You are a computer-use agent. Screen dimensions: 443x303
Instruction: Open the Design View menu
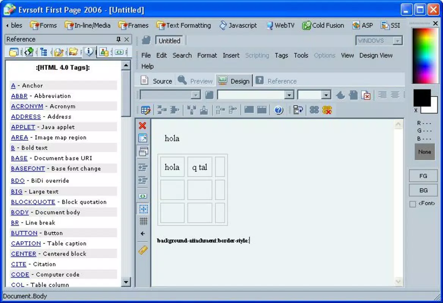coord(376,55)
